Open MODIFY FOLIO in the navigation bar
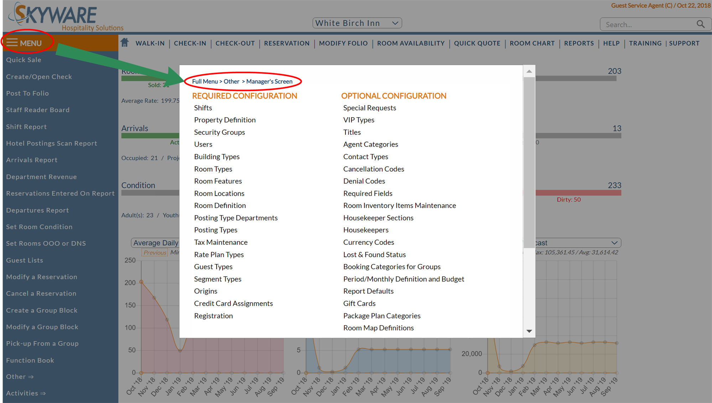Viewport: 712px width, 403px height. [x=343, y=43]
